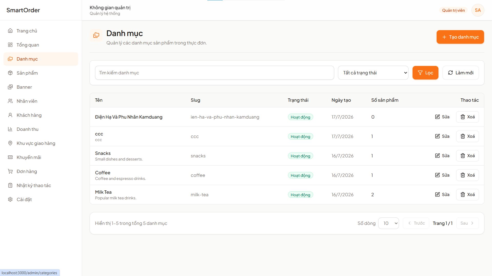The width and height of the screenshot is (492, 276).
Task: Click the Danh mục page header icon
Action: 96,35
